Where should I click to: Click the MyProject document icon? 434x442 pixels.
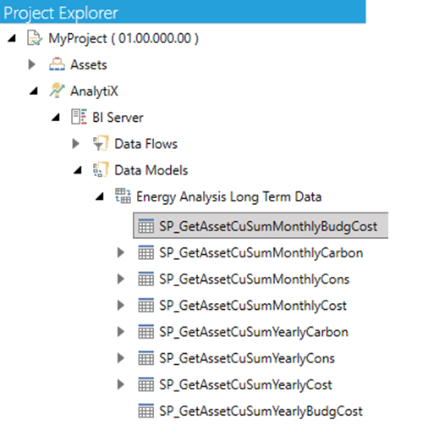[35, 38]
